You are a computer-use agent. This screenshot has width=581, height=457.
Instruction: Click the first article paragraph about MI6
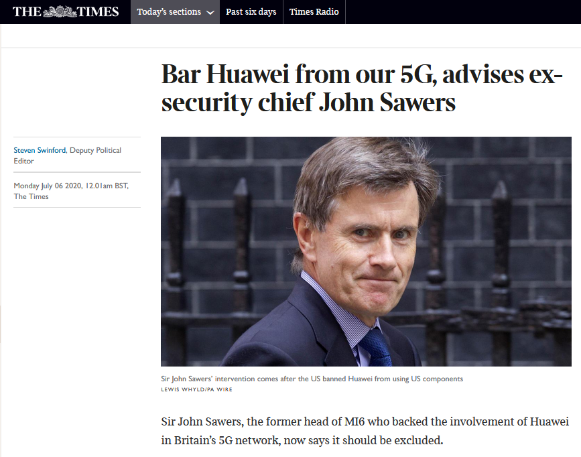click(x=365, y=432)
